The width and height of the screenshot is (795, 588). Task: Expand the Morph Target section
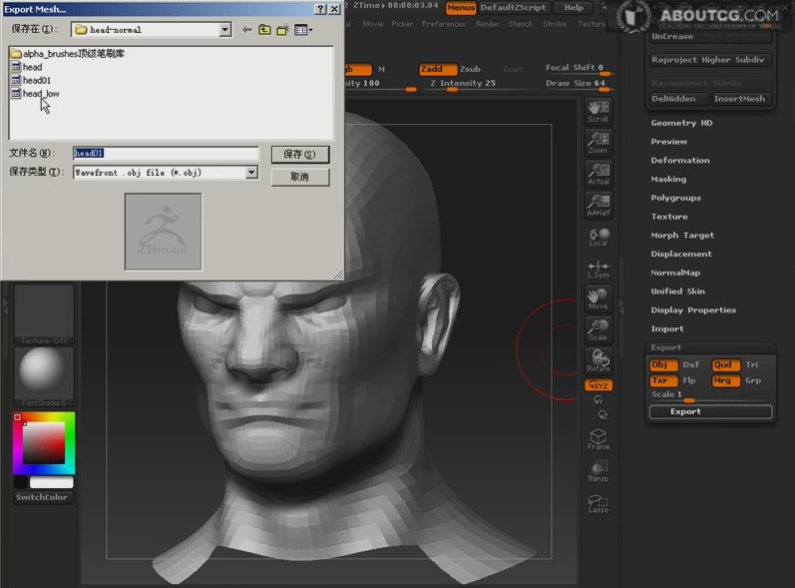click(682, 236)
